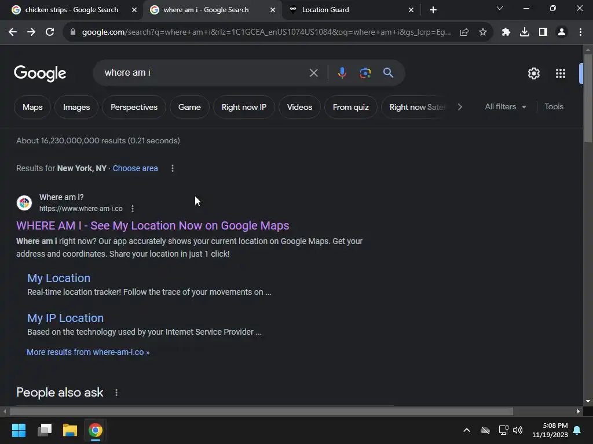The height and width of the screenshot is (444, 593).
Task: Filter results by Maps
Action: pyautogui.click(x=32, y=107)
